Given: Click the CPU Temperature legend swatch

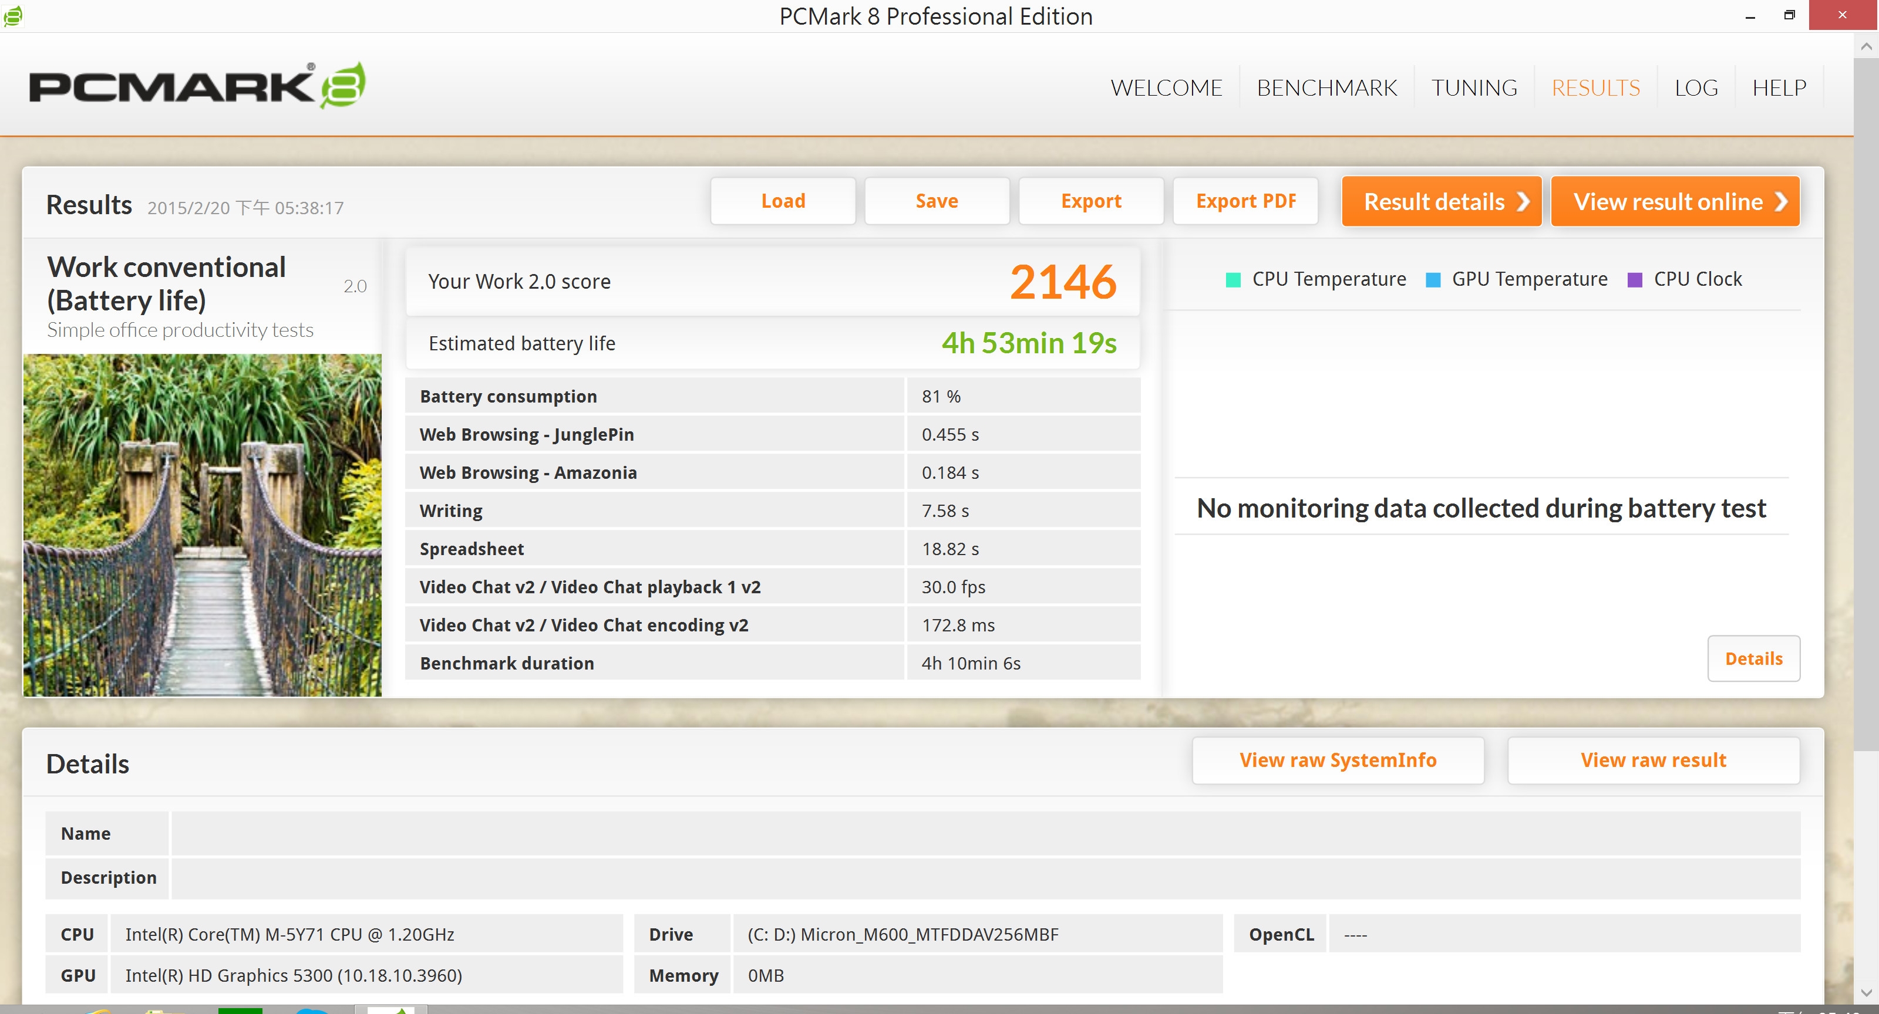Looking at the screenshot, I should pyautogui.click(x=1234, y=280).
